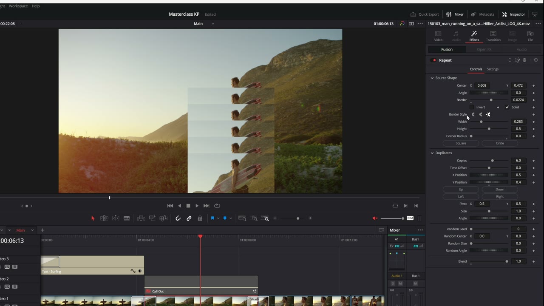Viewport: 544px width, 306px height.
Task: Toggle the Mixer panel button
Action: point(455,14)
